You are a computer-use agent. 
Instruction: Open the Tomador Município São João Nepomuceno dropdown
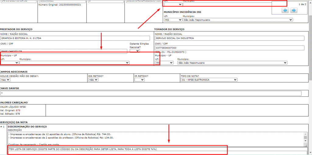[232, 63]
